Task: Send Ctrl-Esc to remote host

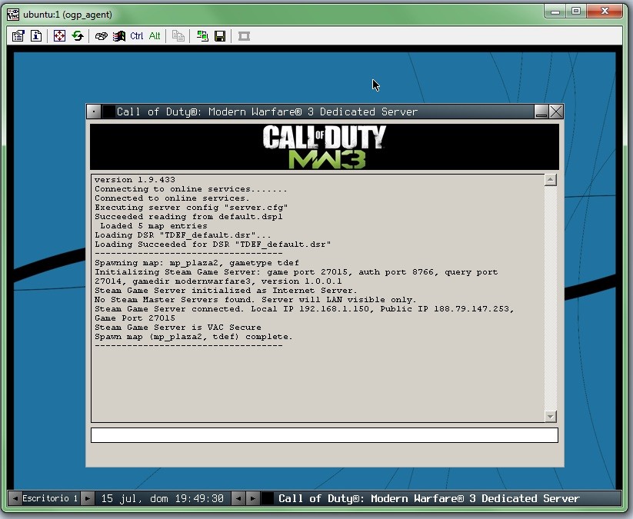Action: click(x=118, y=36)
